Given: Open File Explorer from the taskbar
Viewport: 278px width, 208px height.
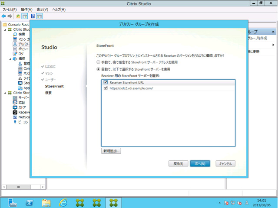Looking at the screenshot, I should tap(46, 203).
